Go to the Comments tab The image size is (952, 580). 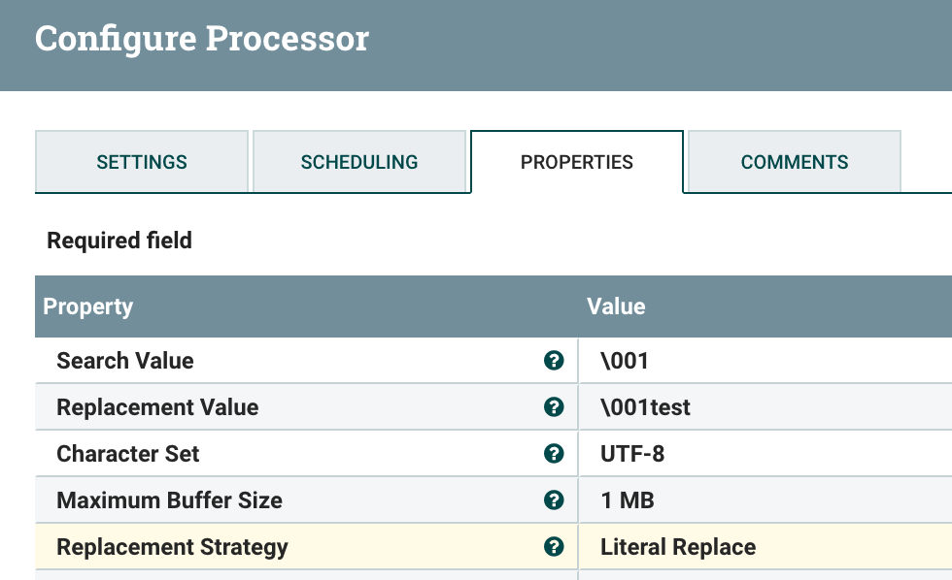pos(795,162)
